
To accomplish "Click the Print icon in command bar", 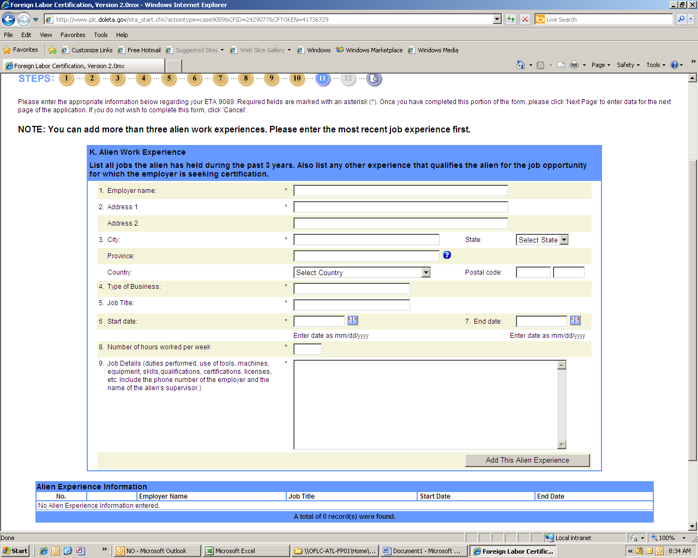I will pyautogui.click(x=574, y=65).
